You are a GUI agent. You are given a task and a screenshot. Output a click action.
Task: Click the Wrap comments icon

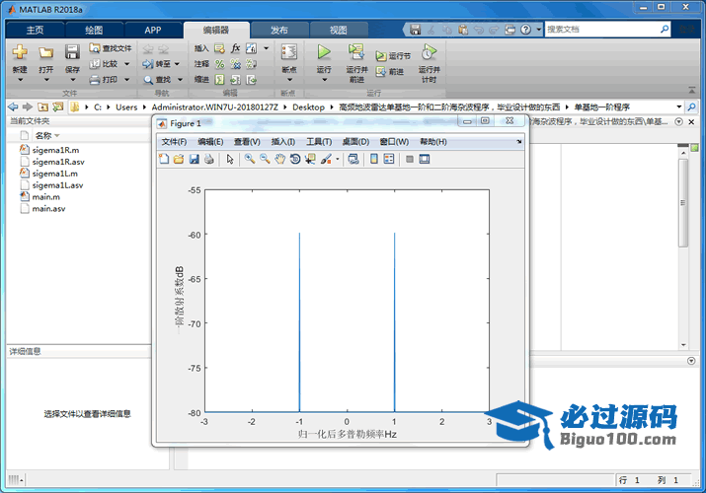251,64
